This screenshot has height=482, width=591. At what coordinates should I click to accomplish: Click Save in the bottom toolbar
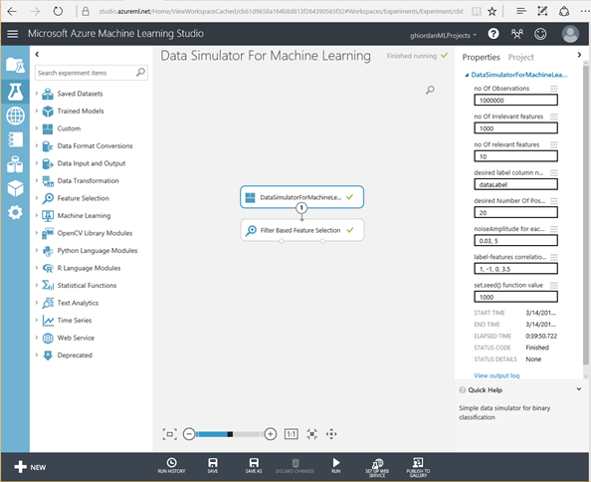click(x=213, y=465)
